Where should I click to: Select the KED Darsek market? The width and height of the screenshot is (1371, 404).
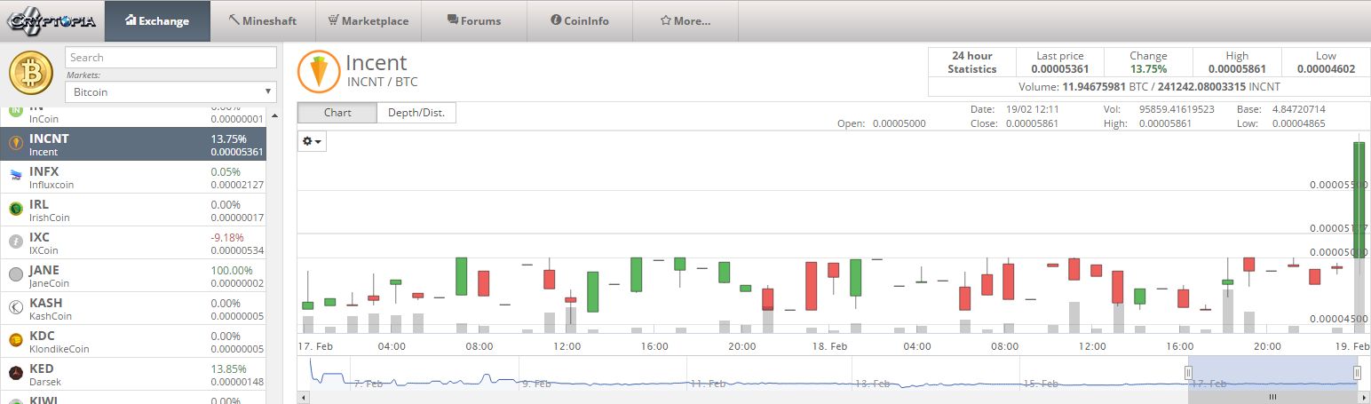[x=132, y=374]
